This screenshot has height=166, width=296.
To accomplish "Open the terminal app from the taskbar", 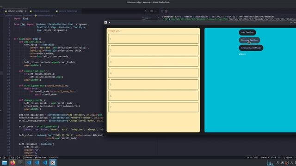I will (x=20, y=163).
